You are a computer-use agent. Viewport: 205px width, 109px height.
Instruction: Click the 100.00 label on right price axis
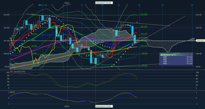[x=199, y=54]
